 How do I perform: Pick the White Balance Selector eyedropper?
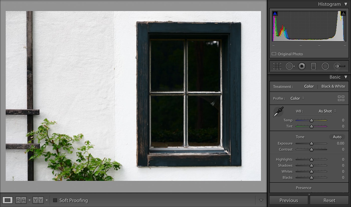click(278, 112)
